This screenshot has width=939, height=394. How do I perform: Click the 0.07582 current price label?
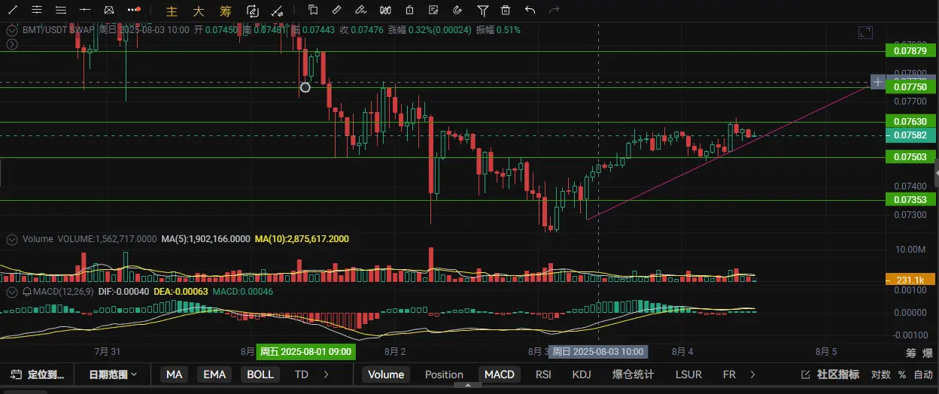(910, 135)
